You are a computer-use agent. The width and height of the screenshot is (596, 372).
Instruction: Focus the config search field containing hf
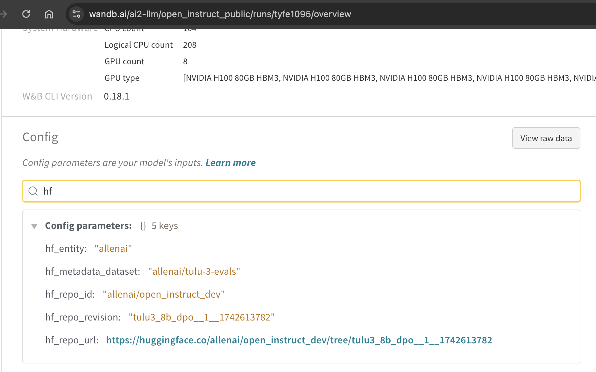306,191
